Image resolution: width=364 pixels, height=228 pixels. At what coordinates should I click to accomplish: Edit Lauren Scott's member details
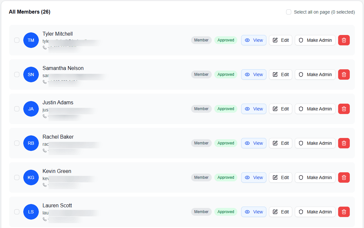click(x=280, y=212)
